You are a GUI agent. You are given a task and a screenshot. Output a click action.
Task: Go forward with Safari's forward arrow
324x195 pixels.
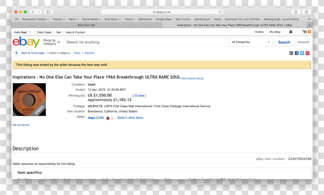pyautogui.click(x=39, y=12)
